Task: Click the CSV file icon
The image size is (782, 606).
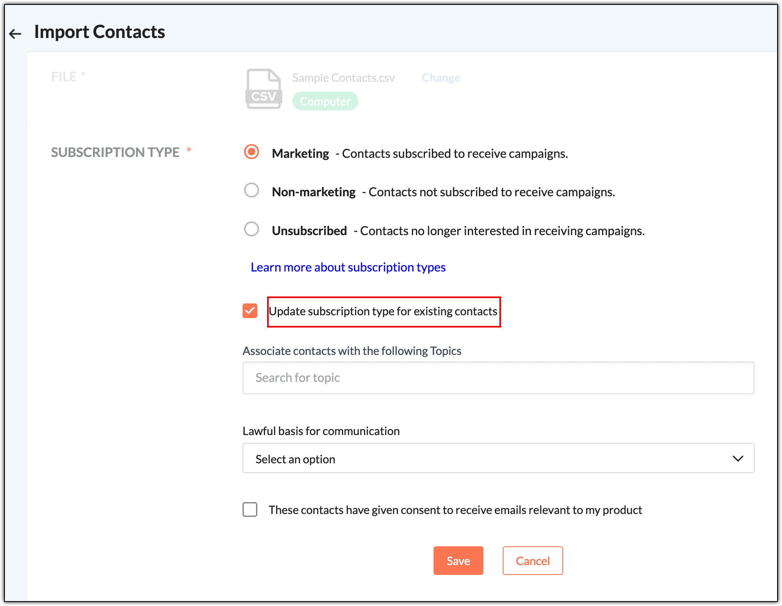Action: tap(263, 89)
